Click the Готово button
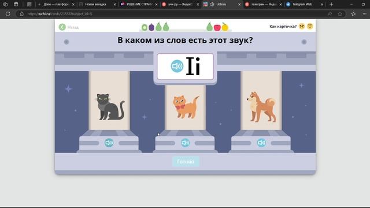The height and width of the screenshot is (208, 370). [x=186, y=162]
